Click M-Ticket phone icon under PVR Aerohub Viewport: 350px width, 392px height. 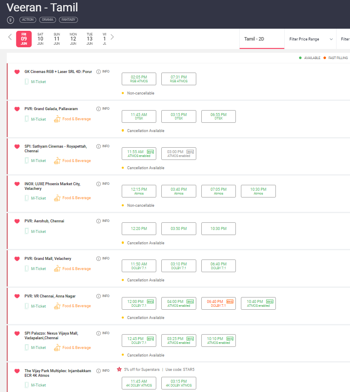27,232
